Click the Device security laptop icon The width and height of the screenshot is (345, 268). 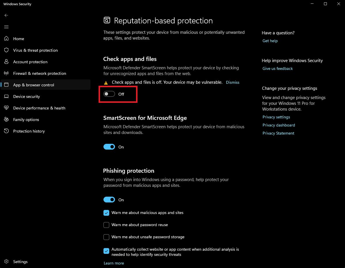click(x=6, y=96)
